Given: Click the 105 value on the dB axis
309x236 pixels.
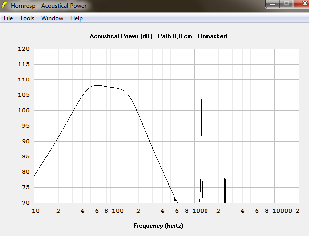Looking at the screenshot, I should click(24, 95).
